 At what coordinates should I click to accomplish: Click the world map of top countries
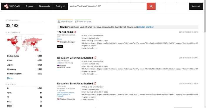(x=24, y=44)
